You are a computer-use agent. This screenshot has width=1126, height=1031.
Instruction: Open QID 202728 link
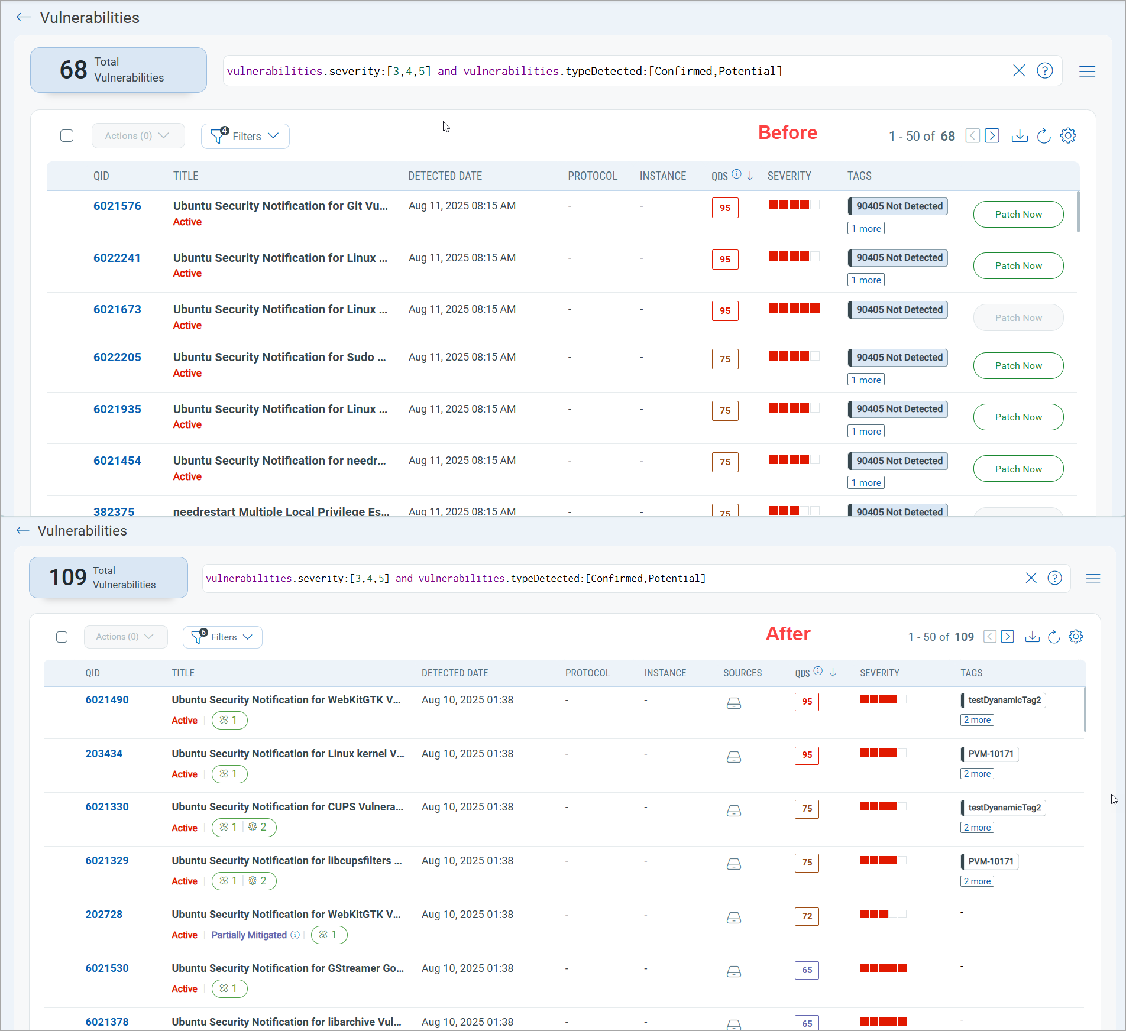click(104, 915)
